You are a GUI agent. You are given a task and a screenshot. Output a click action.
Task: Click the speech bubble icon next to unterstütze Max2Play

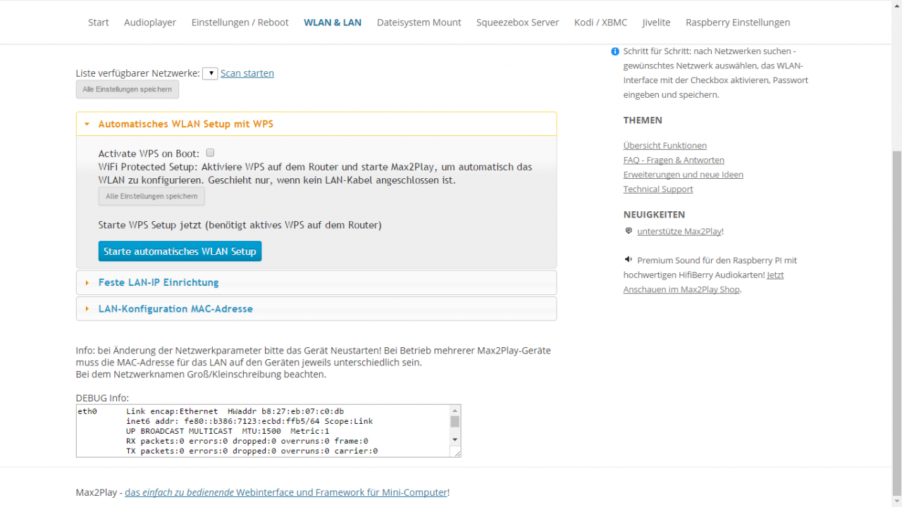pyautogui.click(x=629, y=231)
